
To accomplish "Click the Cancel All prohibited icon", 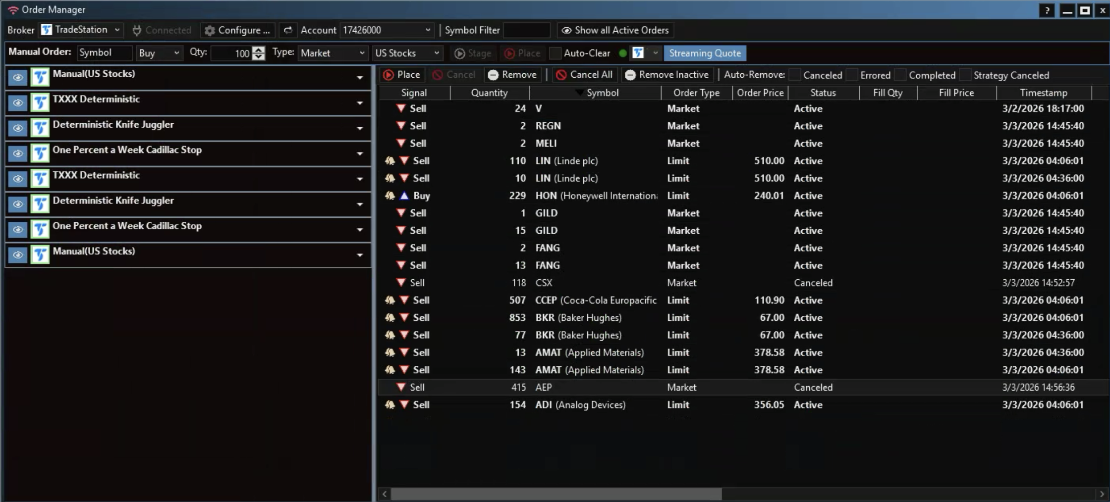I will click(x=561, y=75).
